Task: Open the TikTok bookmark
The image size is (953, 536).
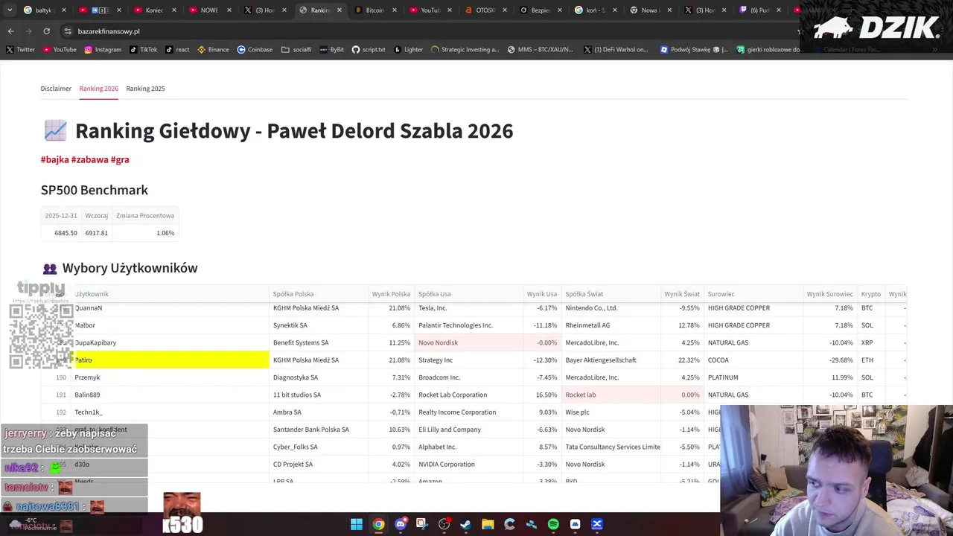Action: pos(143,50)
